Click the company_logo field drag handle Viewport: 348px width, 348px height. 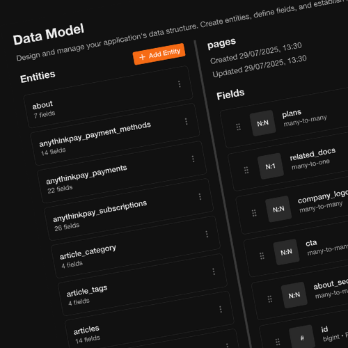254,213
